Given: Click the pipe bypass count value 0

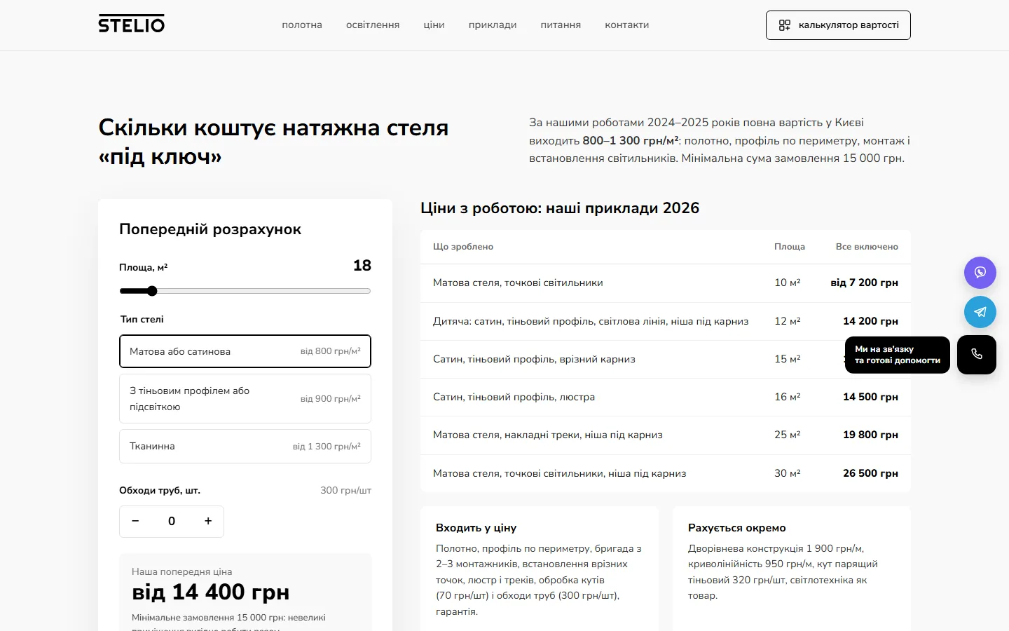Looking at the screenshot, I should 172,521.
